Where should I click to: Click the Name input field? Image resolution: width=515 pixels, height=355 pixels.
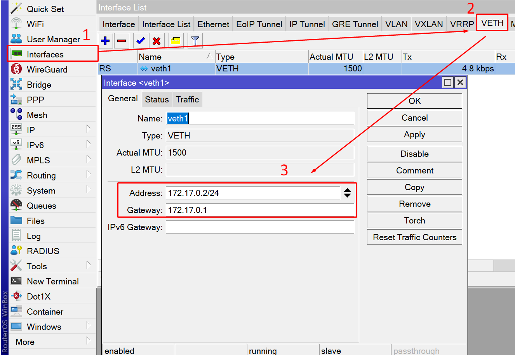coord(260,118)
